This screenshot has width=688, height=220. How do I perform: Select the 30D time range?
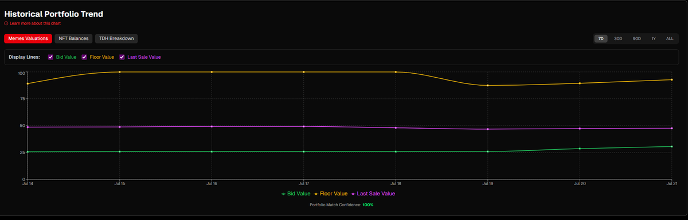[x=618, y=39]
